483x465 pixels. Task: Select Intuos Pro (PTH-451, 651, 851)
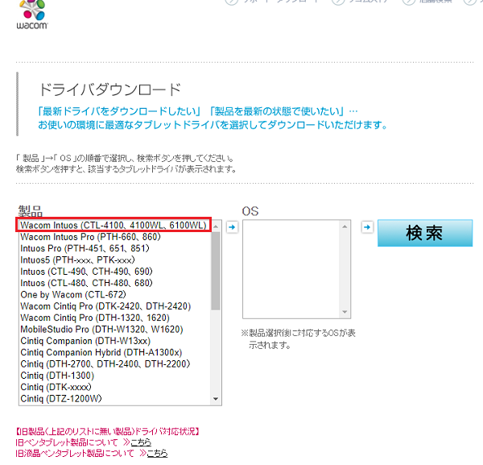click(x=115, y=248)
